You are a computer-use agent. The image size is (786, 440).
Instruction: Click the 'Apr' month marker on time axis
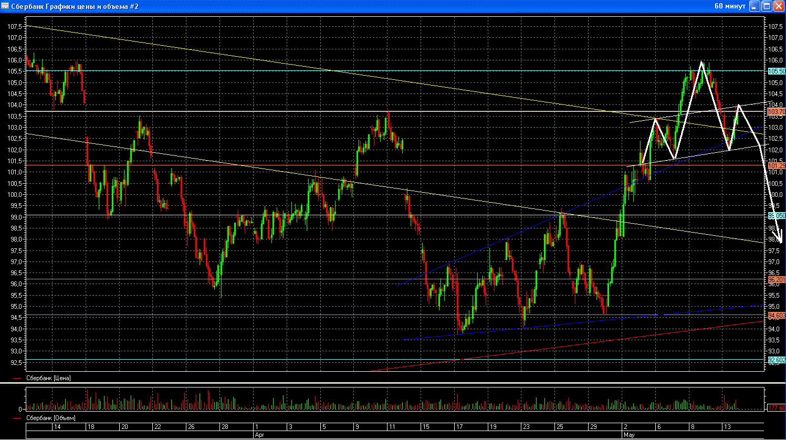click(x=258, y=435)
